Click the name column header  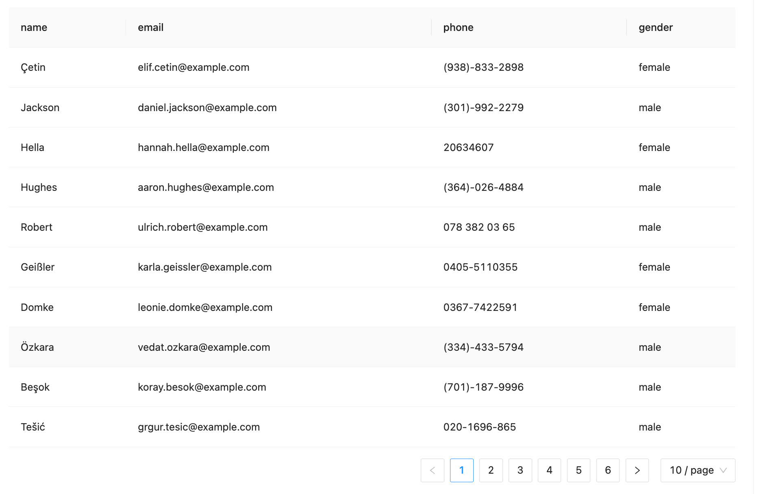click(34, 27)
